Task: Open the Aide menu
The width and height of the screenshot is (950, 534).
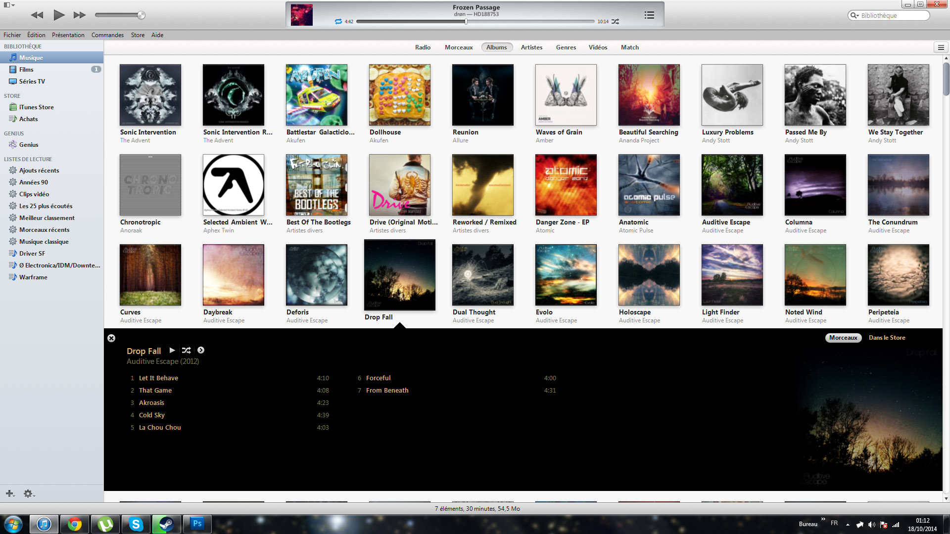Action: pos(157,35)
